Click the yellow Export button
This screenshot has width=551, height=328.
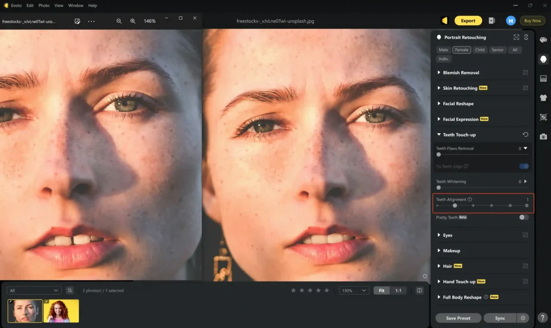click(468, 21)
